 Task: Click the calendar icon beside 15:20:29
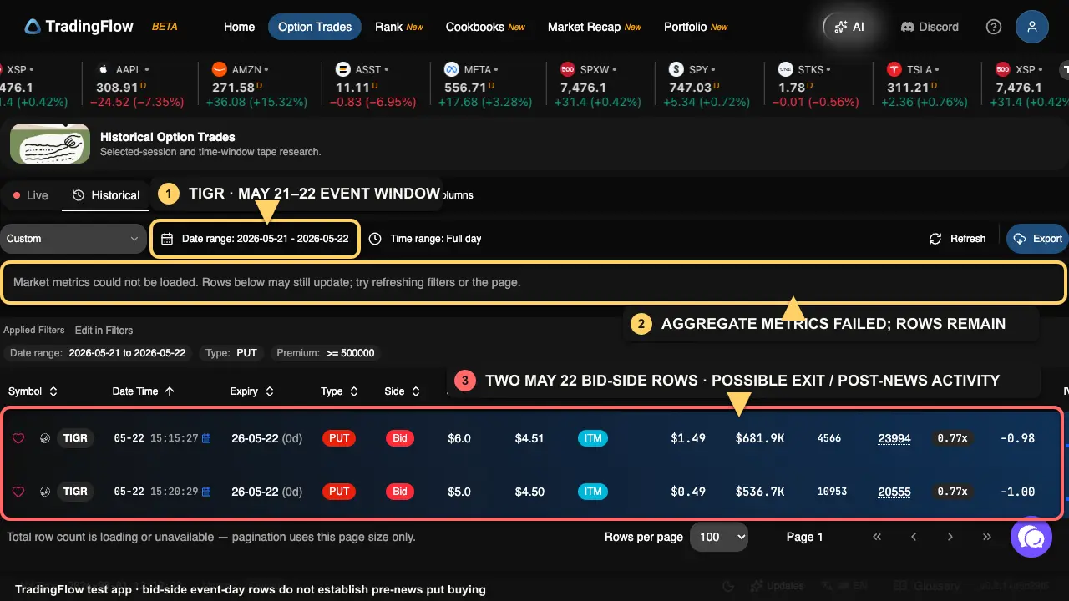click(x=206, y=492)
